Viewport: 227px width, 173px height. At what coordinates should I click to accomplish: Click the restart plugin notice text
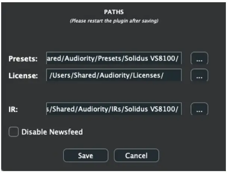click(x=113, y=21)
